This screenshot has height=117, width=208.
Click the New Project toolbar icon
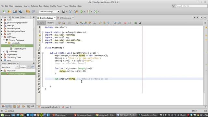(x=9, y=12)
